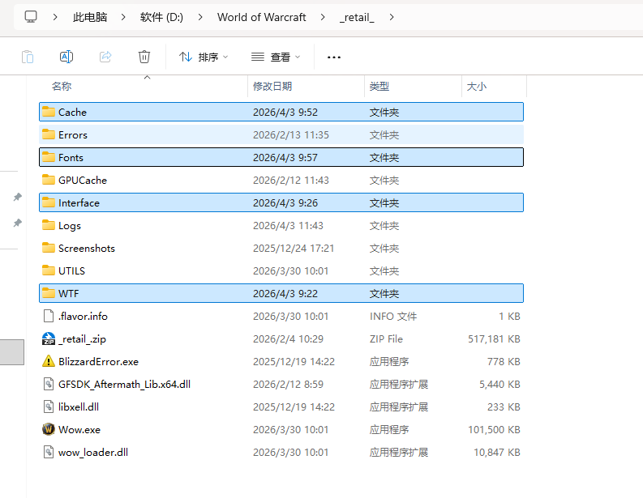Screen dimensions: 643x498
Task: Sort by 修改日期 column header
Action: [272, 86]
